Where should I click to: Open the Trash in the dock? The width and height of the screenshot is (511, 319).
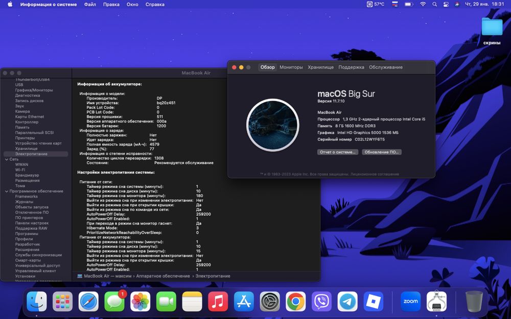click(x=474, y=302)
